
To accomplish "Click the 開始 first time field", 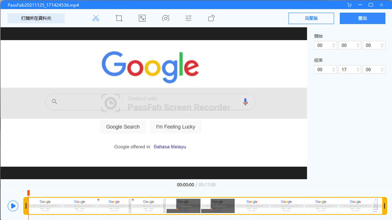I will [x=323, y=45].
